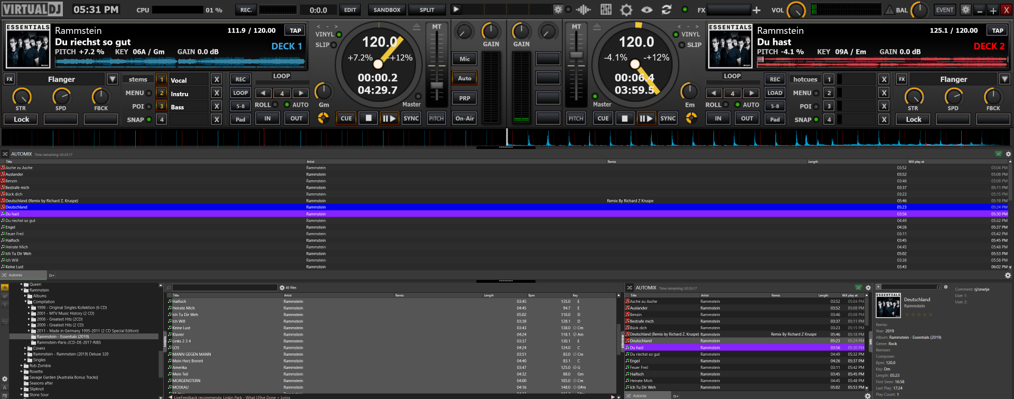The height and width of the screenshot is (399, 1014).
Task: Open the waveform display icon in top bar
Action: click(584, 10)
